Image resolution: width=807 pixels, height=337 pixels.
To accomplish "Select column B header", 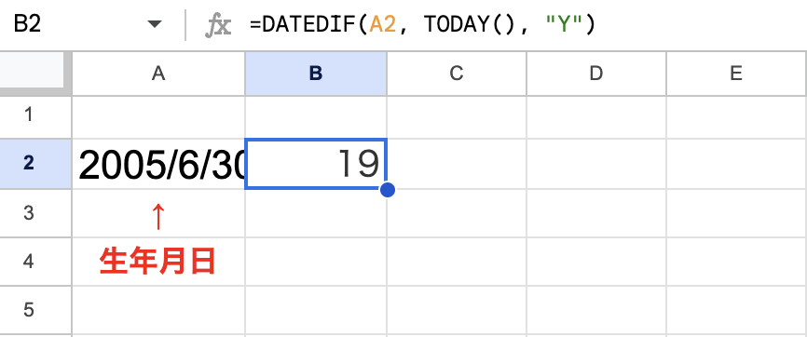I will tap(316, 74).
